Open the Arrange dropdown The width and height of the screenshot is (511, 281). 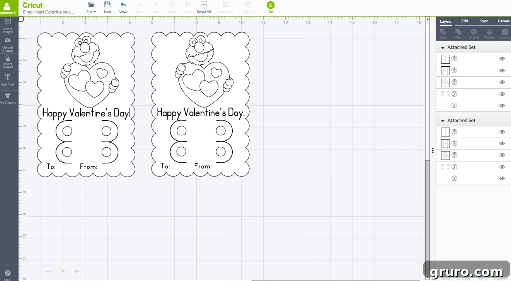[225, 7]
